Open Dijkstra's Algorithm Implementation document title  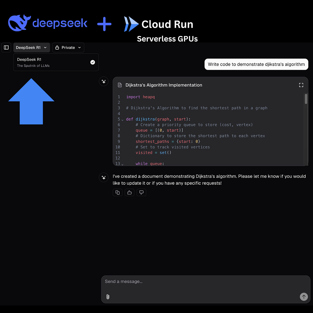click(x=164, y=85)
